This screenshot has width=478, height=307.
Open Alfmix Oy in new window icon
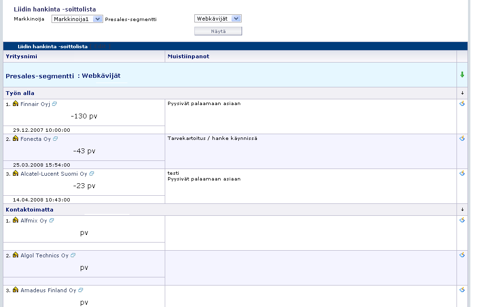(x=52, y=220)
